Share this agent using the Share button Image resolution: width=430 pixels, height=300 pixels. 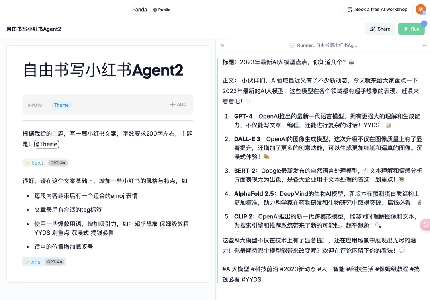pyautogui.click(x=380, y=29)
